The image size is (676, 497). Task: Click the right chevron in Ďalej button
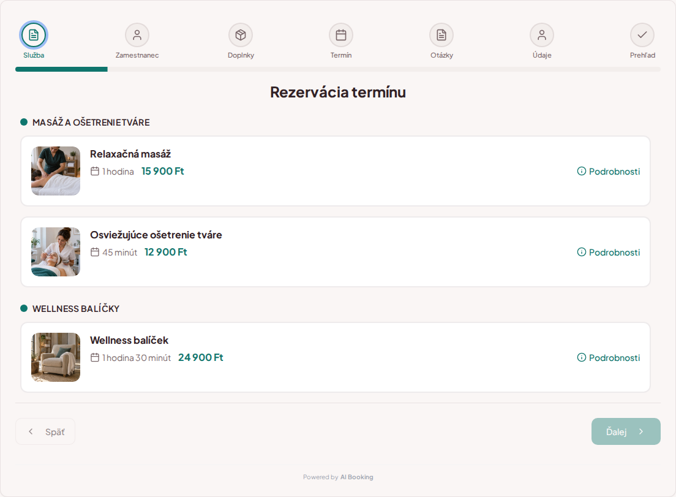(641, 431)
